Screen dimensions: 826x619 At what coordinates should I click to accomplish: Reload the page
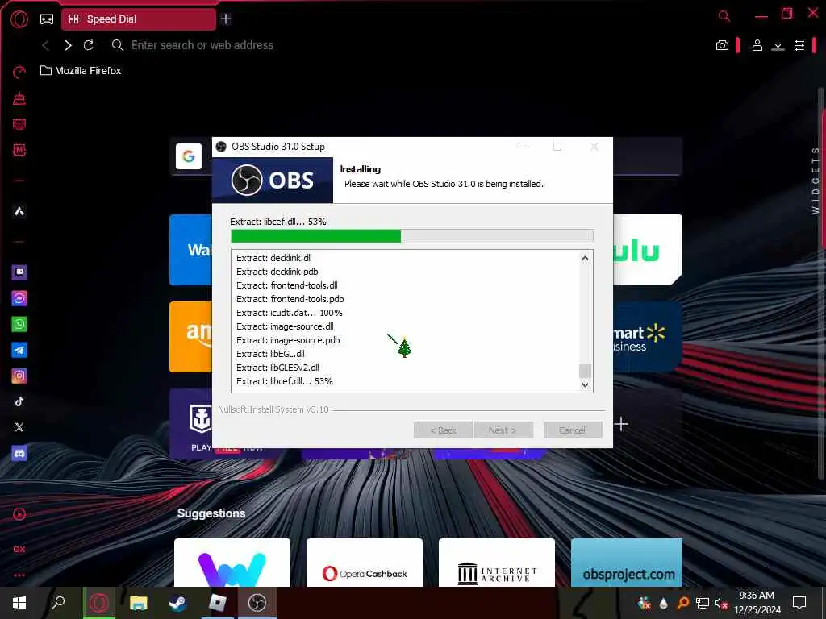coord(89,45)
